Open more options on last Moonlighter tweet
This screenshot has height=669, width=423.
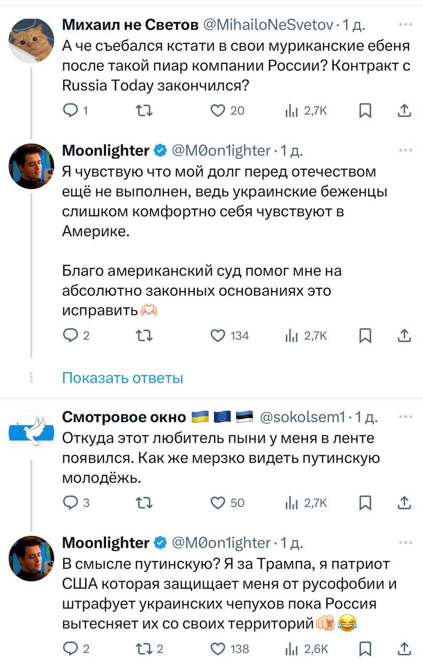[x=404, y=543]
